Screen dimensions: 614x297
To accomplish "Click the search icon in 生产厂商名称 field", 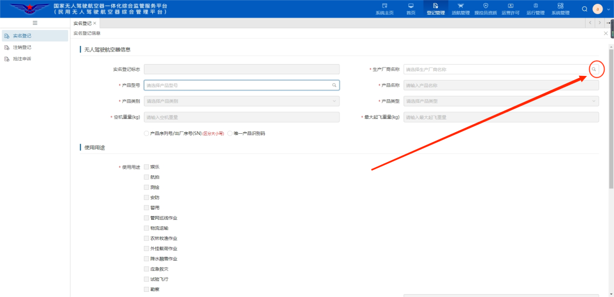I will pyautogui.click(x=594, y=69).
